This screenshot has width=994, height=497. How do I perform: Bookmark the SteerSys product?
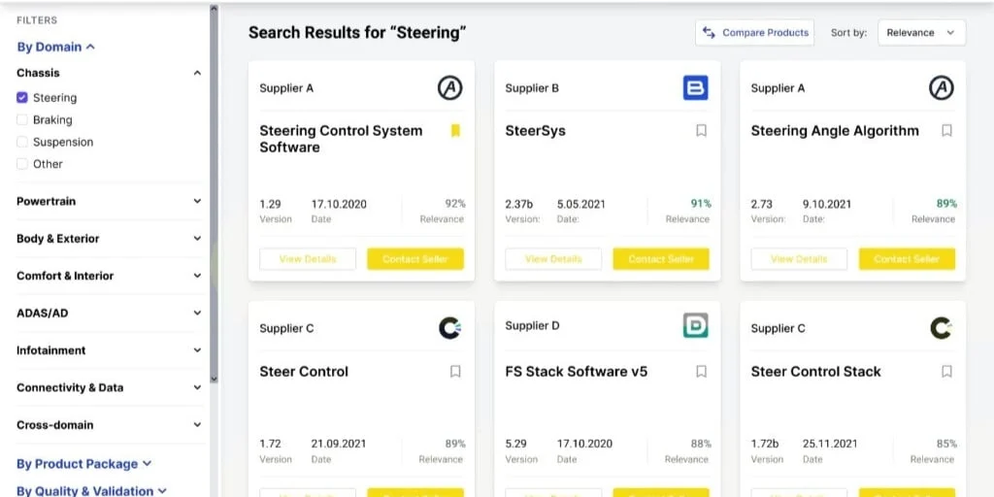point(701,131)
